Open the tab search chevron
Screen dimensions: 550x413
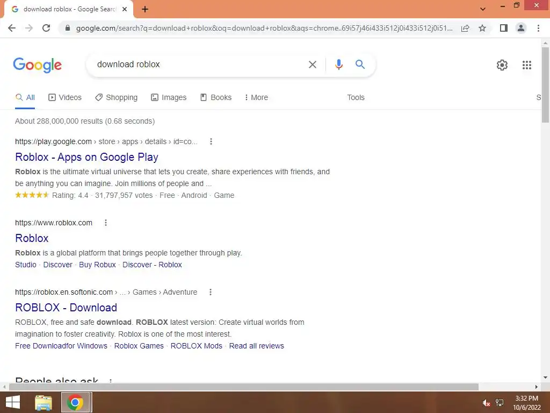pyautogui.click(x=483, y=9)
